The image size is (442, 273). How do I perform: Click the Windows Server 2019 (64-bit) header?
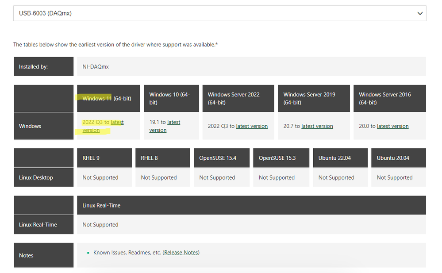(314, 98)
